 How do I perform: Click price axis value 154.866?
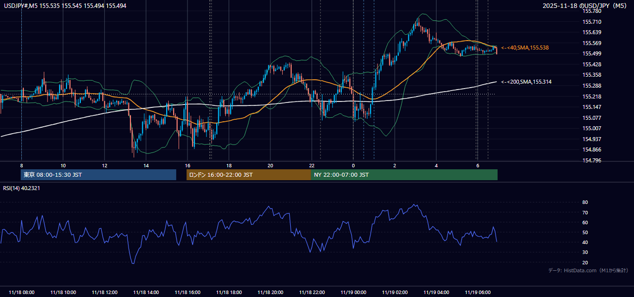[x=592, y=149]
